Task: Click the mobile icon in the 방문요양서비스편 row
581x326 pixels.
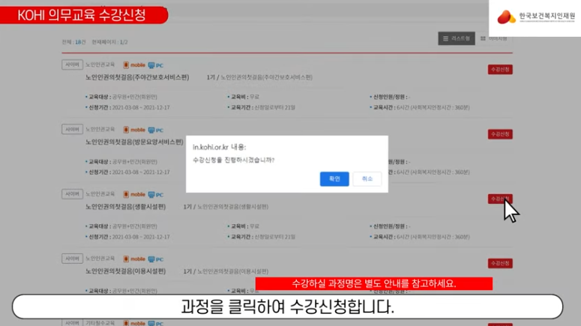Action: coord(134,130)
